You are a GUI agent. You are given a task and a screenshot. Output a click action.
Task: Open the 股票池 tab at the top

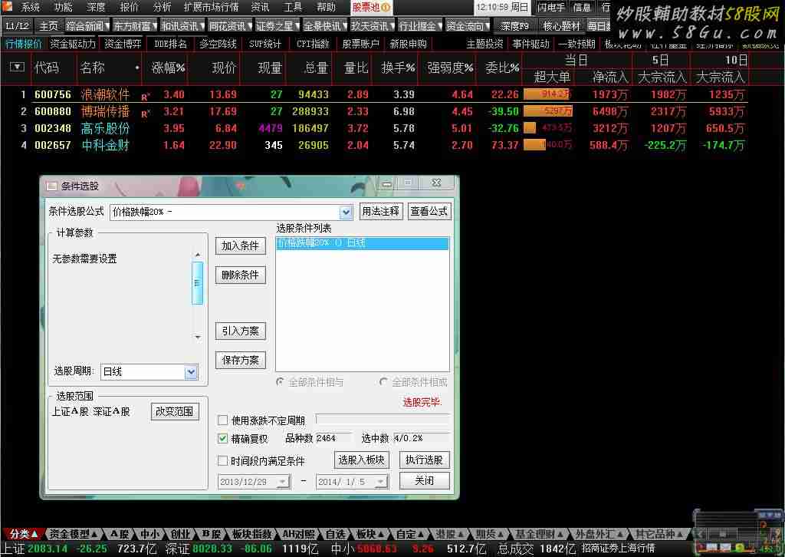[x=371, y=8]
